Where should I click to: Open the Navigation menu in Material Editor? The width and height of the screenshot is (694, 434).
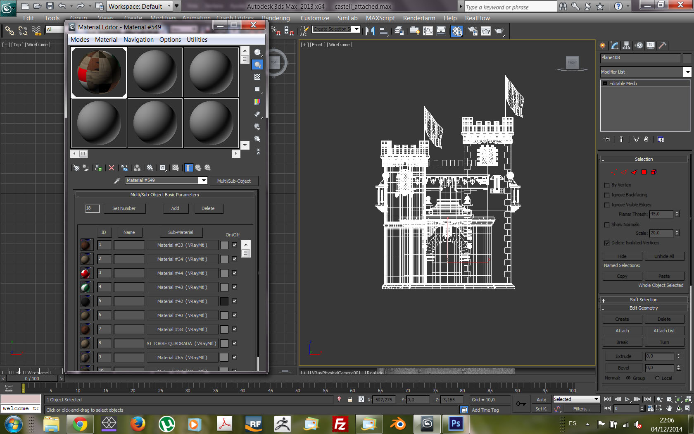138,40
